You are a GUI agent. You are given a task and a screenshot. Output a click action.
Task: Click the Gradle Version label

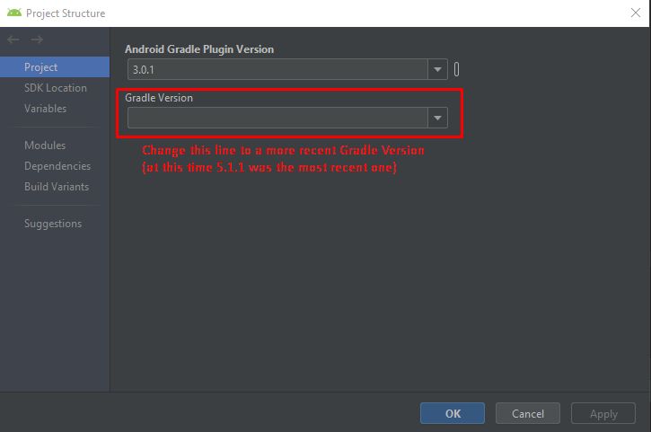click(x=159, y=98)
